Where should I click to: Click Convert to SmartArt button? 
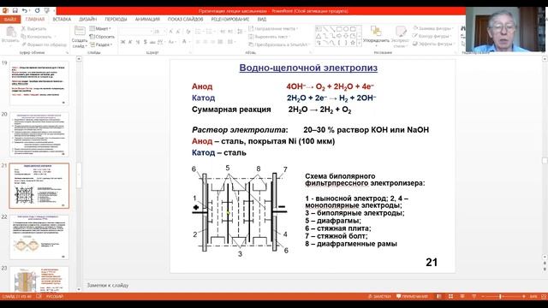279,44
